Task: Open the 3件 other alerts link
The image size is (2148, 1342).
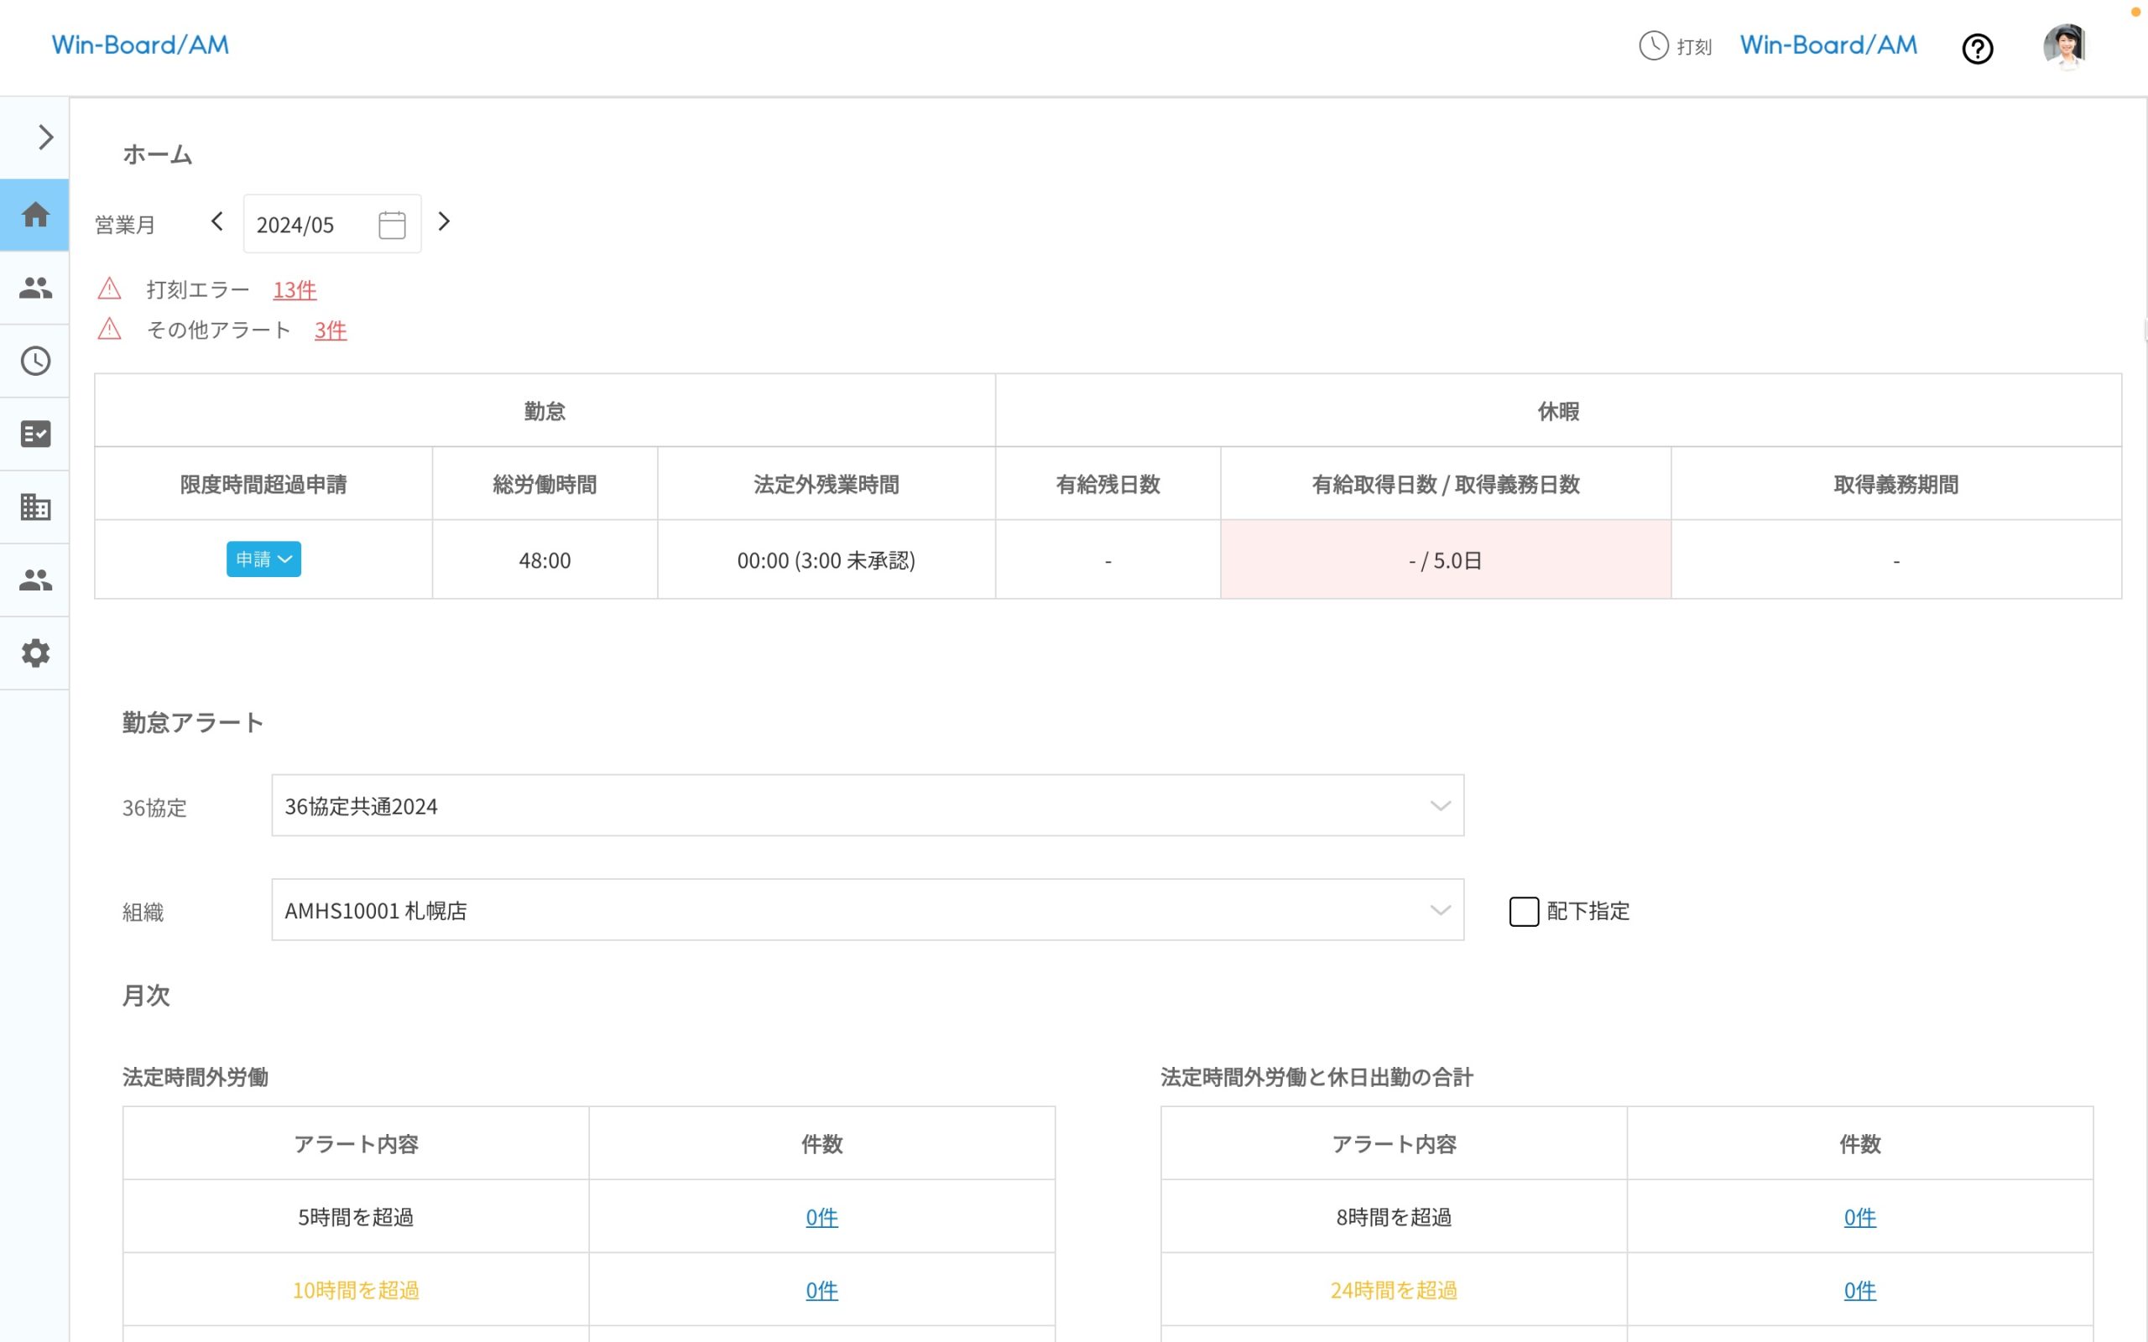Action: click(x=329, y=330)
